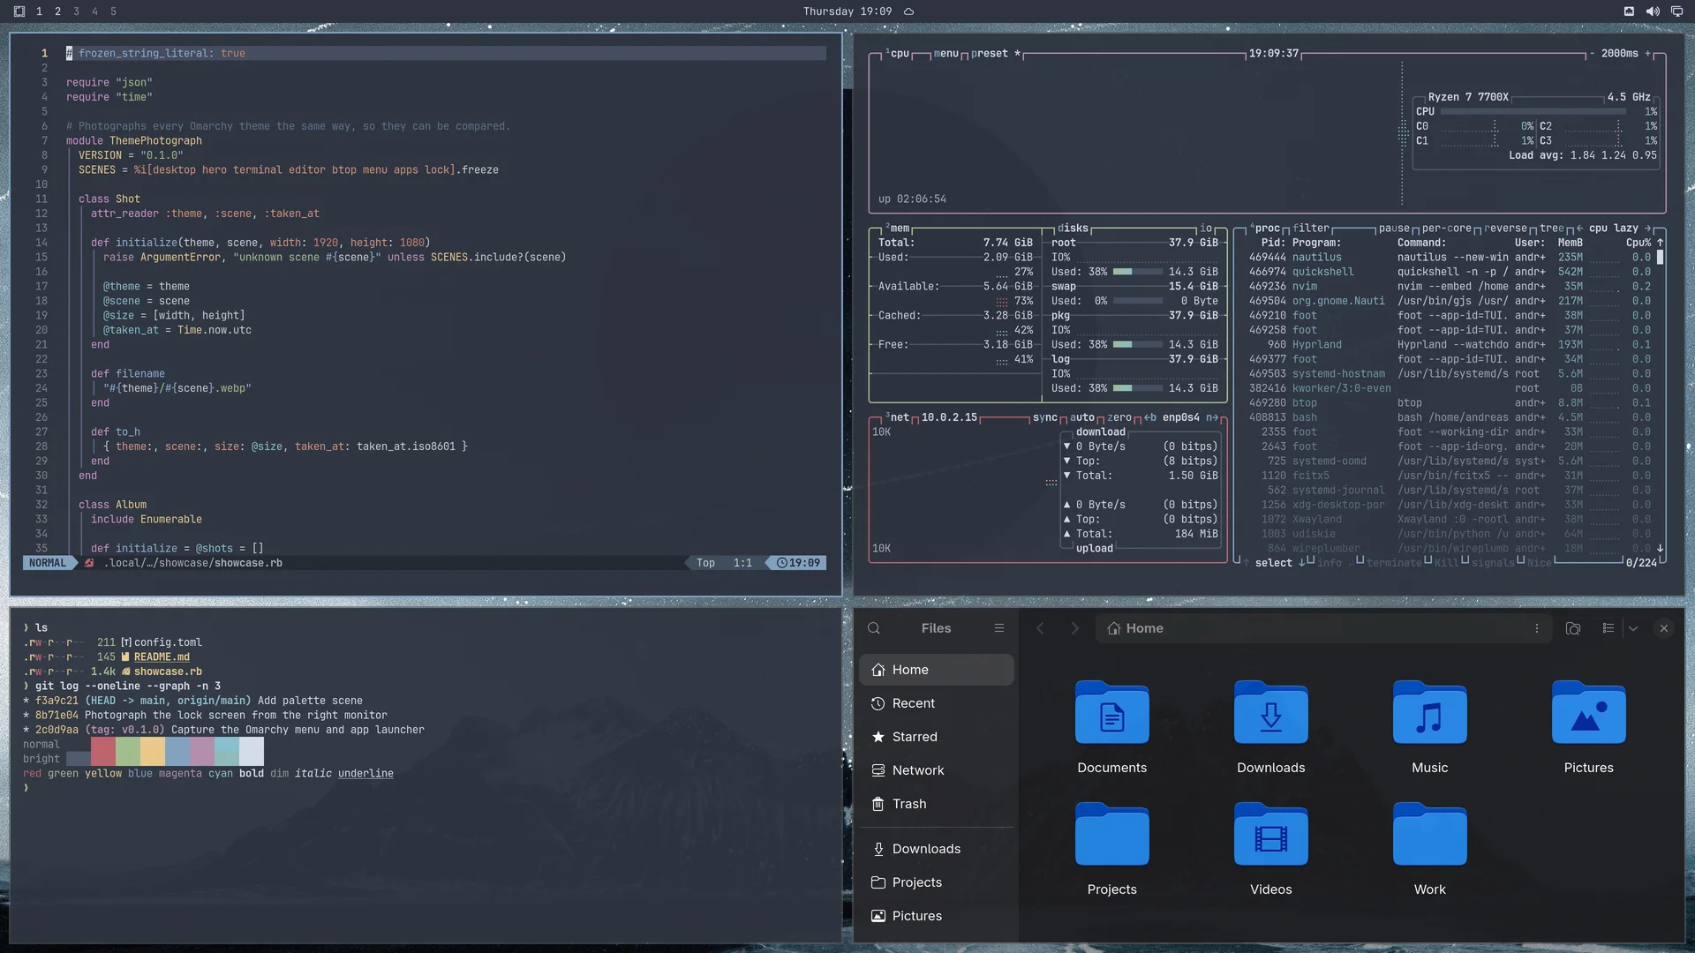Open the search icon in Files
Screen dimensions: 1695x953
pos(874,628)
